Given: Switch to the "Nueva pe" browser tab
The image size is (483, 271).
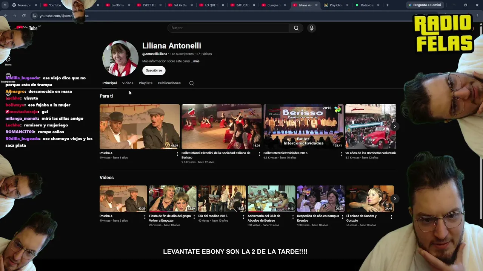Looking at the screenshot, I should [x=25, y=5].
